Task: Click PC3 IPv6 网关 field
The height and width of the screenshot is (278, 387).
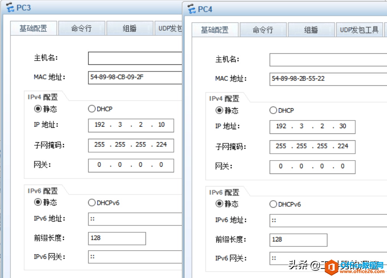Action: [x=135, y=257]
